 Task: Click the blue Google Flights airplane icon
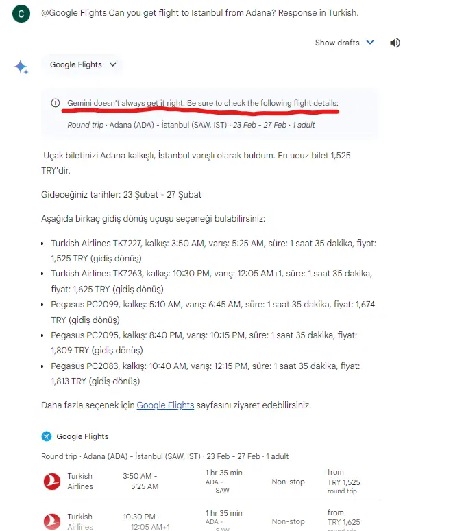coord(47,436)
